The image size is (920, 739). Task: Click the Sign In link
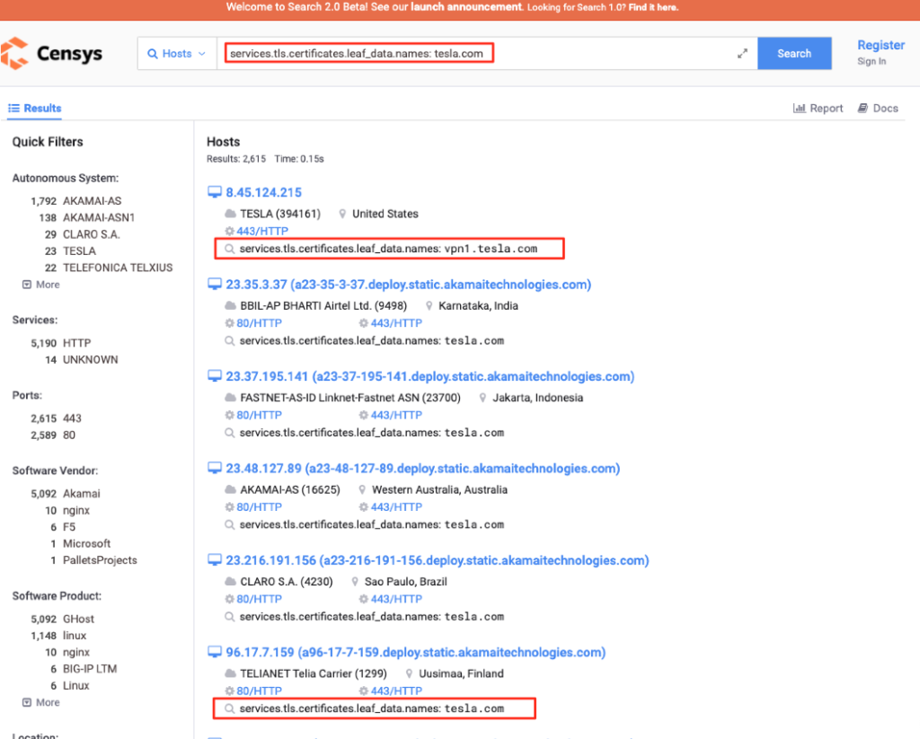click(871, 61)
